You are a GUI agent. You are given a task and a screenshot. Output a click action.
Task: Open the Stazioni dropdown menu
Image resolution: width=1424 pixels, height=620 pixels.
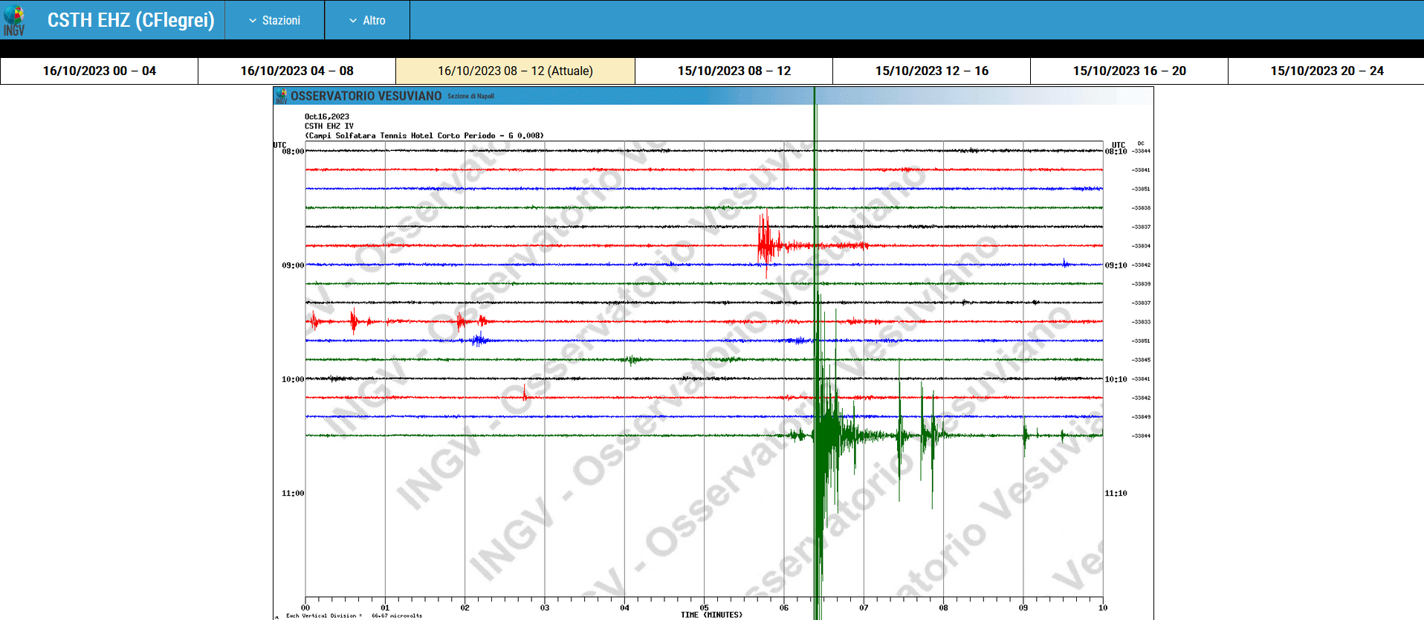pos(274,20)
